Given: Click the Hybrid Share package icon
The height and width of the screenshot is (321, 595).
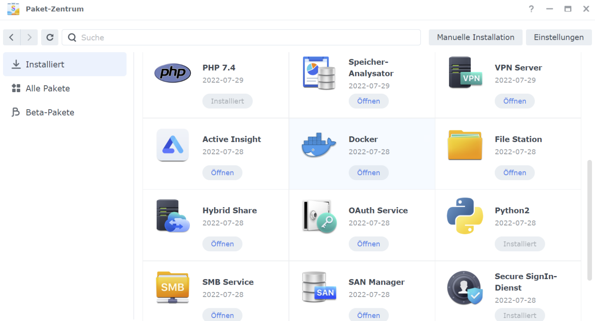Looking at the screenshot, I should pos(173,216).
